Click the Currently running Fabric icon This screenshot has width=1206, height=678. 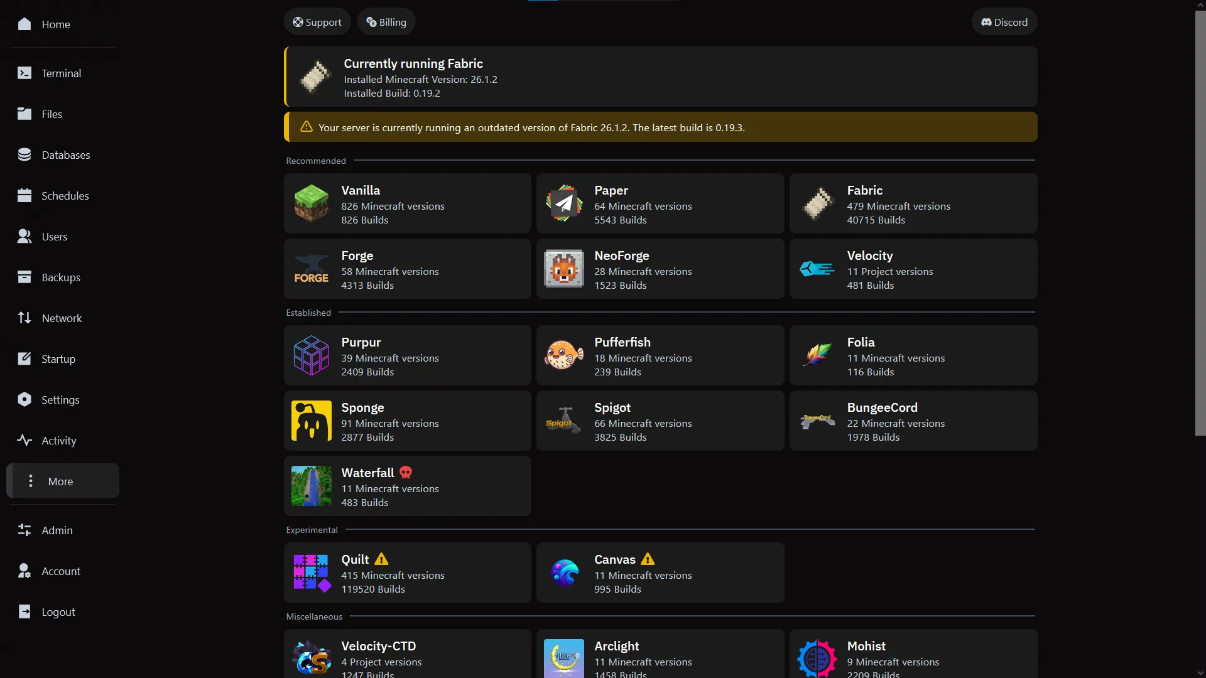pos(315,77)
